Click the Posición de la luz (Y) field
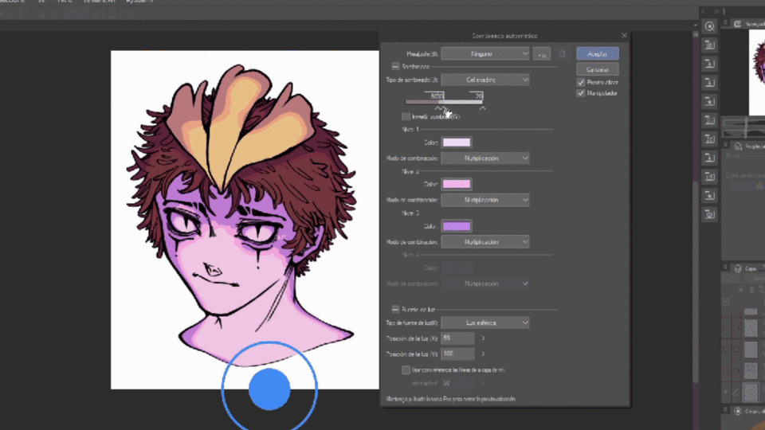Screen dimensions: 765x430 [x=457, y=354]
